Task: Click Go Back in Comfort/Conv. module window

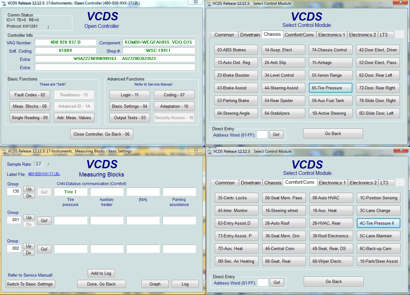Action: click(334, 281)
